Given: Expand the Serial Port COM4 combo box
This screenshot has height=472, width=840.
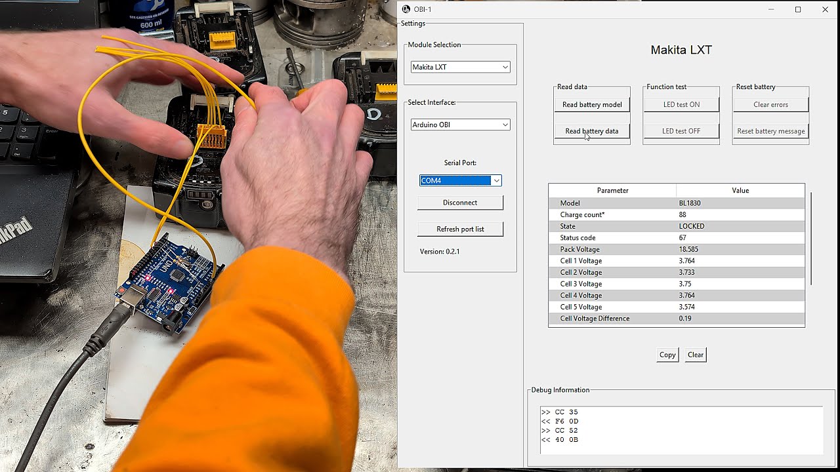Looking at the screenshot, I should click(x=460, y=180).
